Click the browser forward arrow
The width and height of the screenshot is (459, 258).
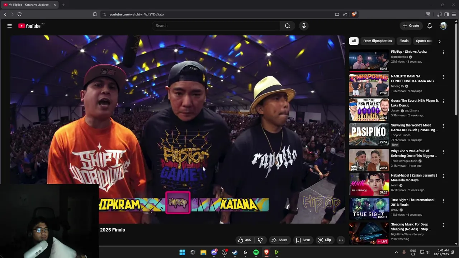click(12, 14)
